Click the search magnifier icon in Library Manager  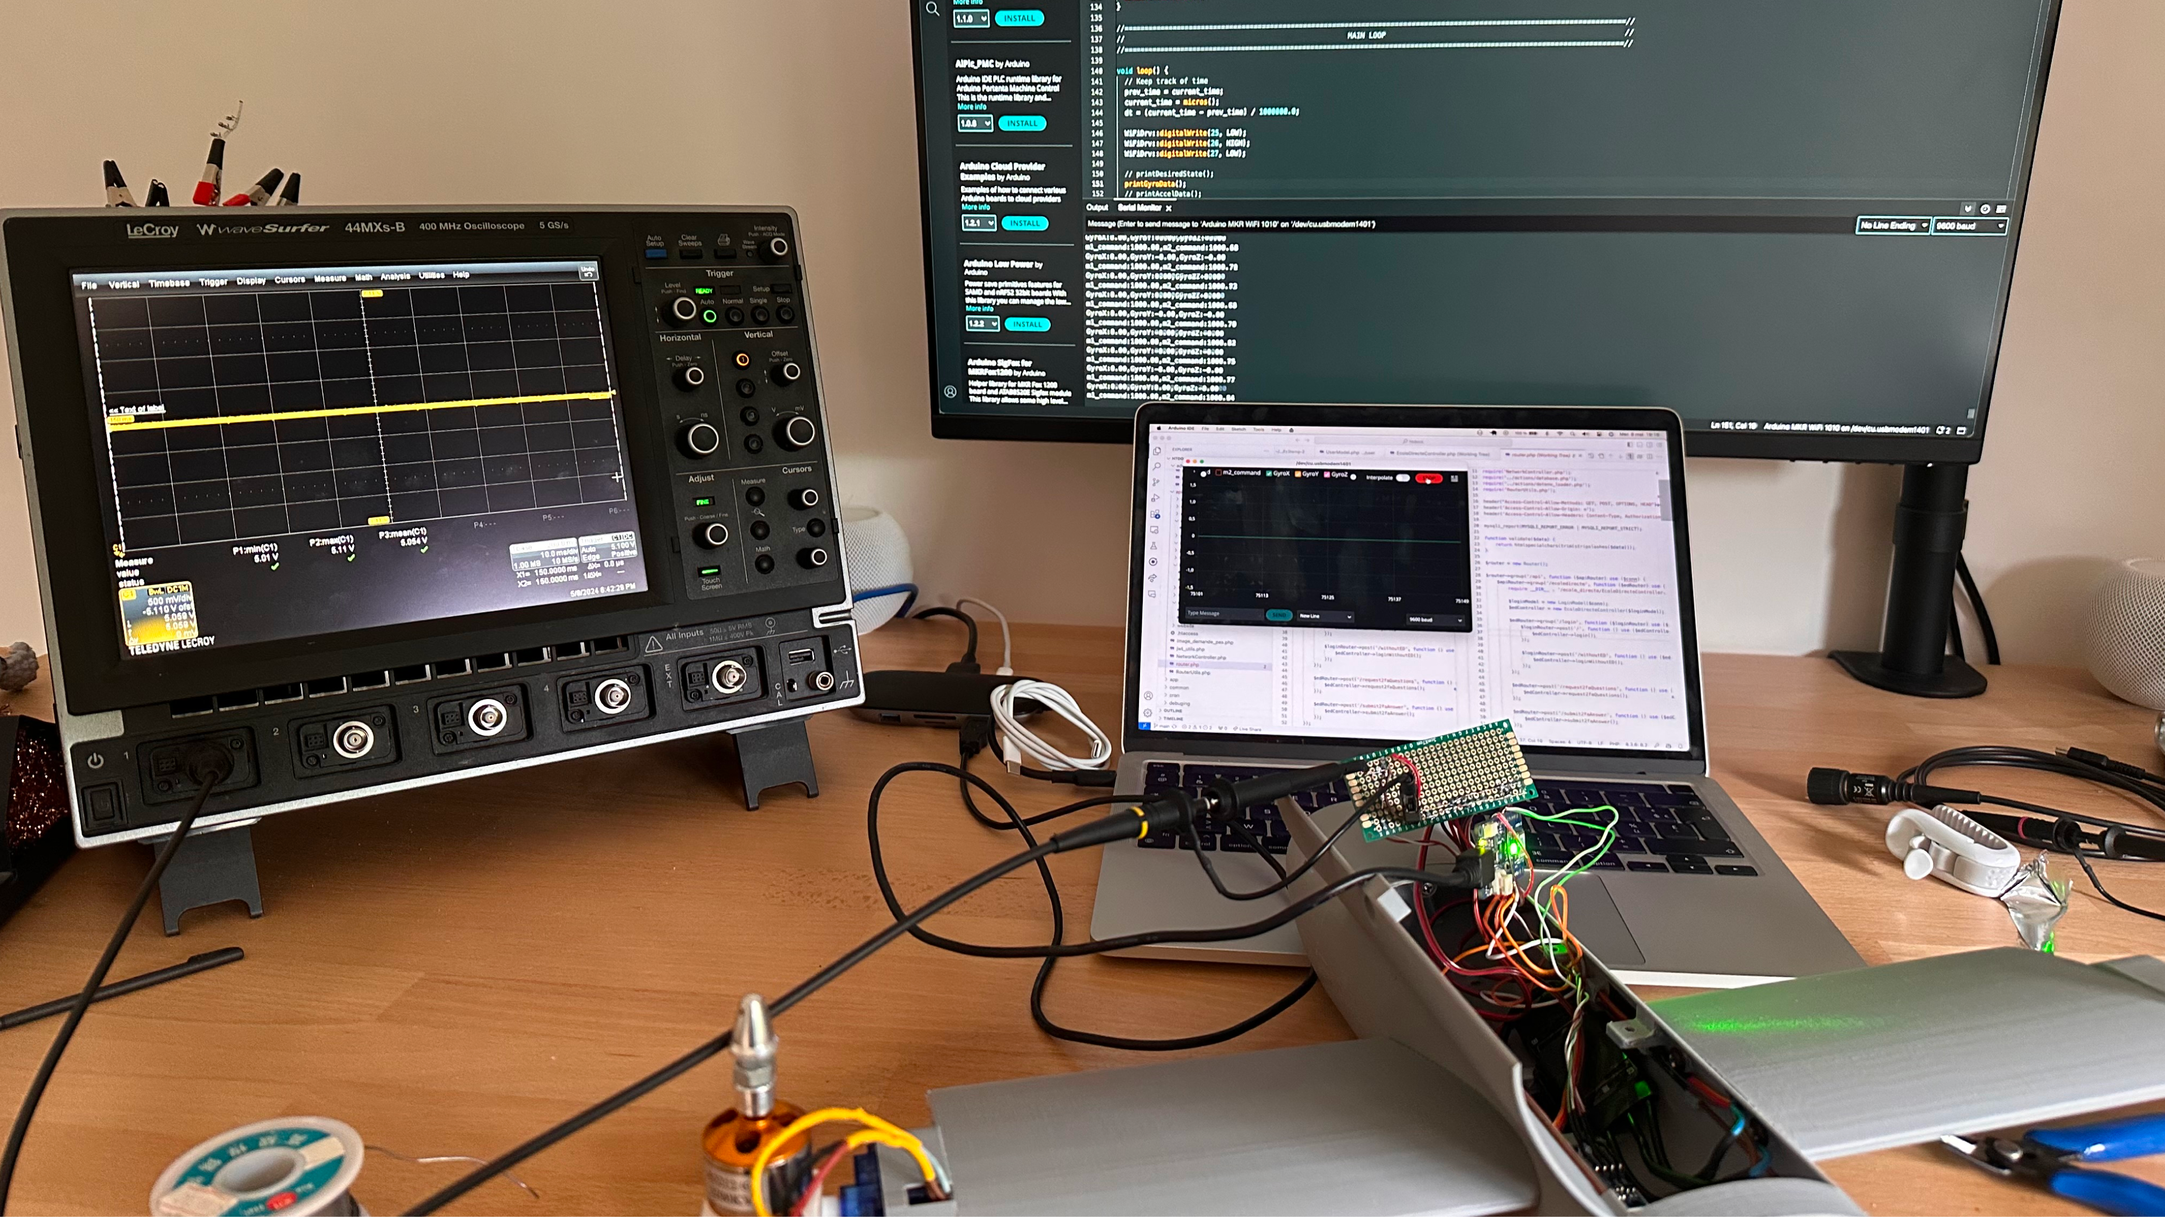932,9
